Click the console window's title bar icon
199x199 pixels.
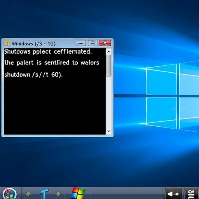pos(7,44)
